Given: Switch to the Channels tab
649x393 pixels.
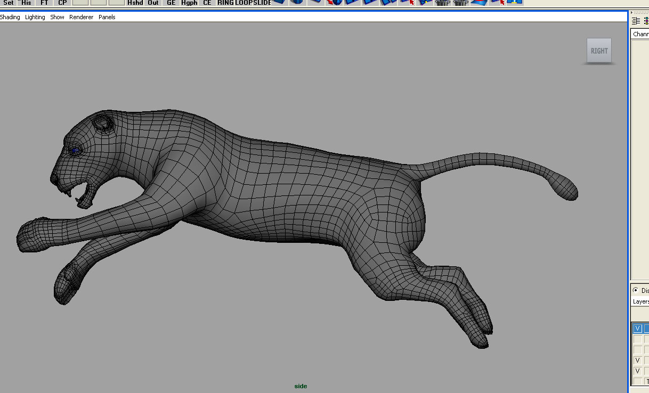Looking at the screenshot, I should point(640,34).
